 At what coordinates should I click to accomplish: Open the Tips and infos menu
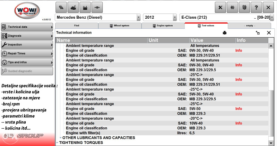[27, 62]
